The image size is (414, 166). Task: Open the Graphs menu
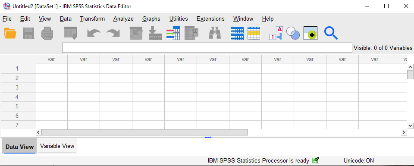coord(151,19)
